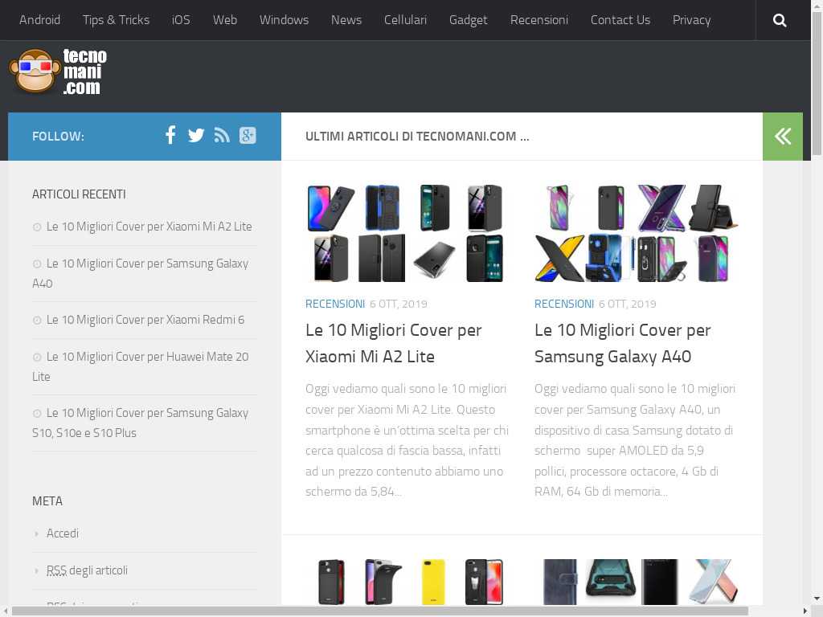Open the Privacy menu item
The height and width of the screenshot is (617, 823).
(692, 20)
